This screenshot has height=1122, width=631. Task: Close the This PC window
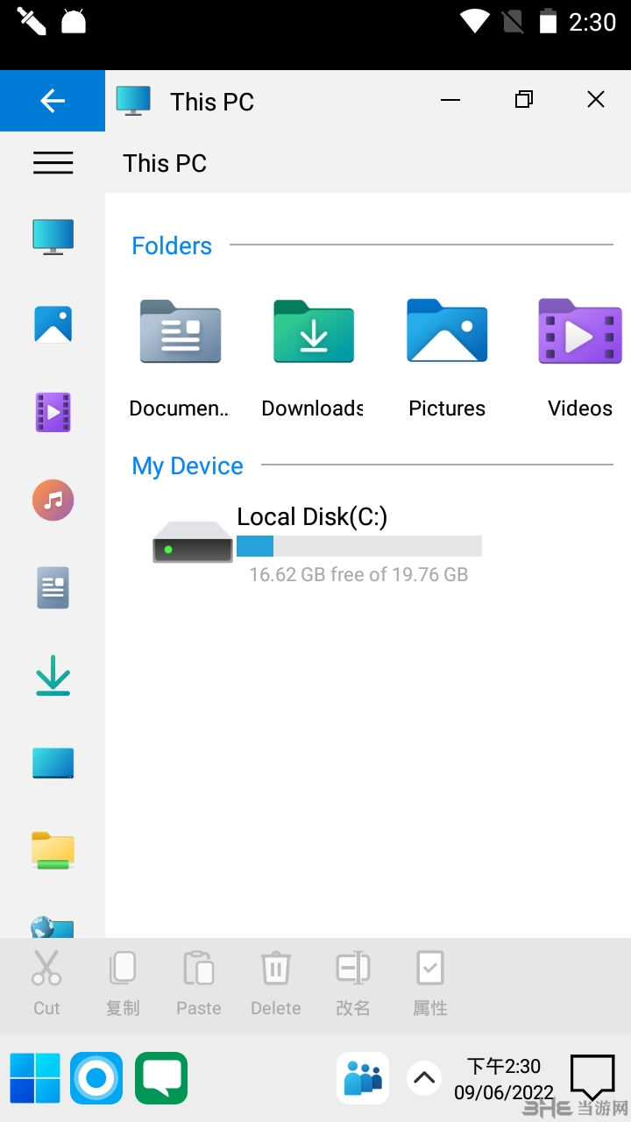click(x=596, y=100)
